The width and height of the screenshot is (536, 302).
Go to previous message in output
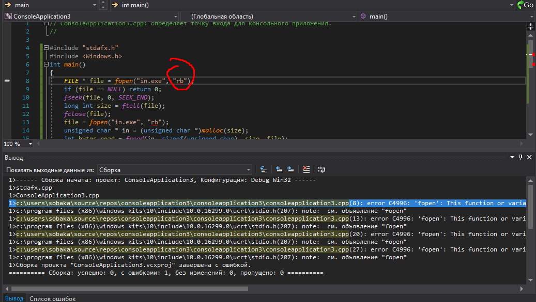[x=279, y=169]
